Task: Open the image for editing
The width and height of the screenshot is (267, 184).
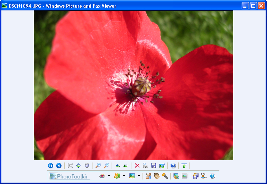Action: [162, 166]
